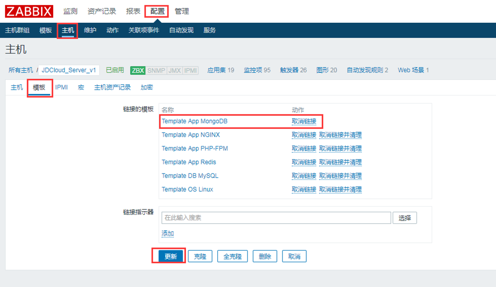This screenshot has width=496, height=287.
Task: Click 取消链接并清理 for Template App NGINX
Action: [340, 135]
